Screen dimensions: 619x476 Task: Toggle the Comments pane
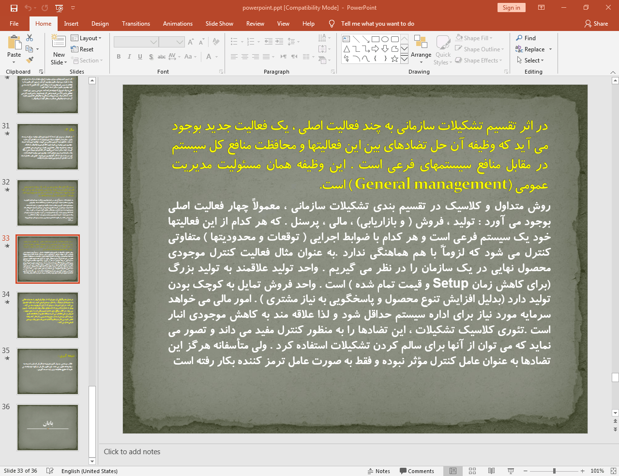[x=417, y=471]
